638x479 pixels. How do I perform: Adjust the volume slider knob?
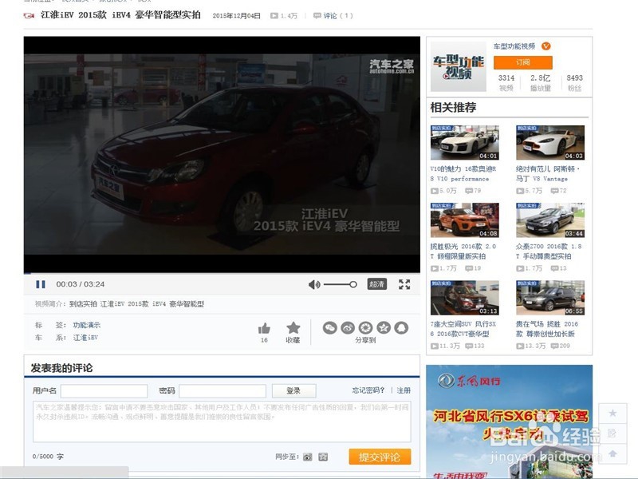[353, 284]
